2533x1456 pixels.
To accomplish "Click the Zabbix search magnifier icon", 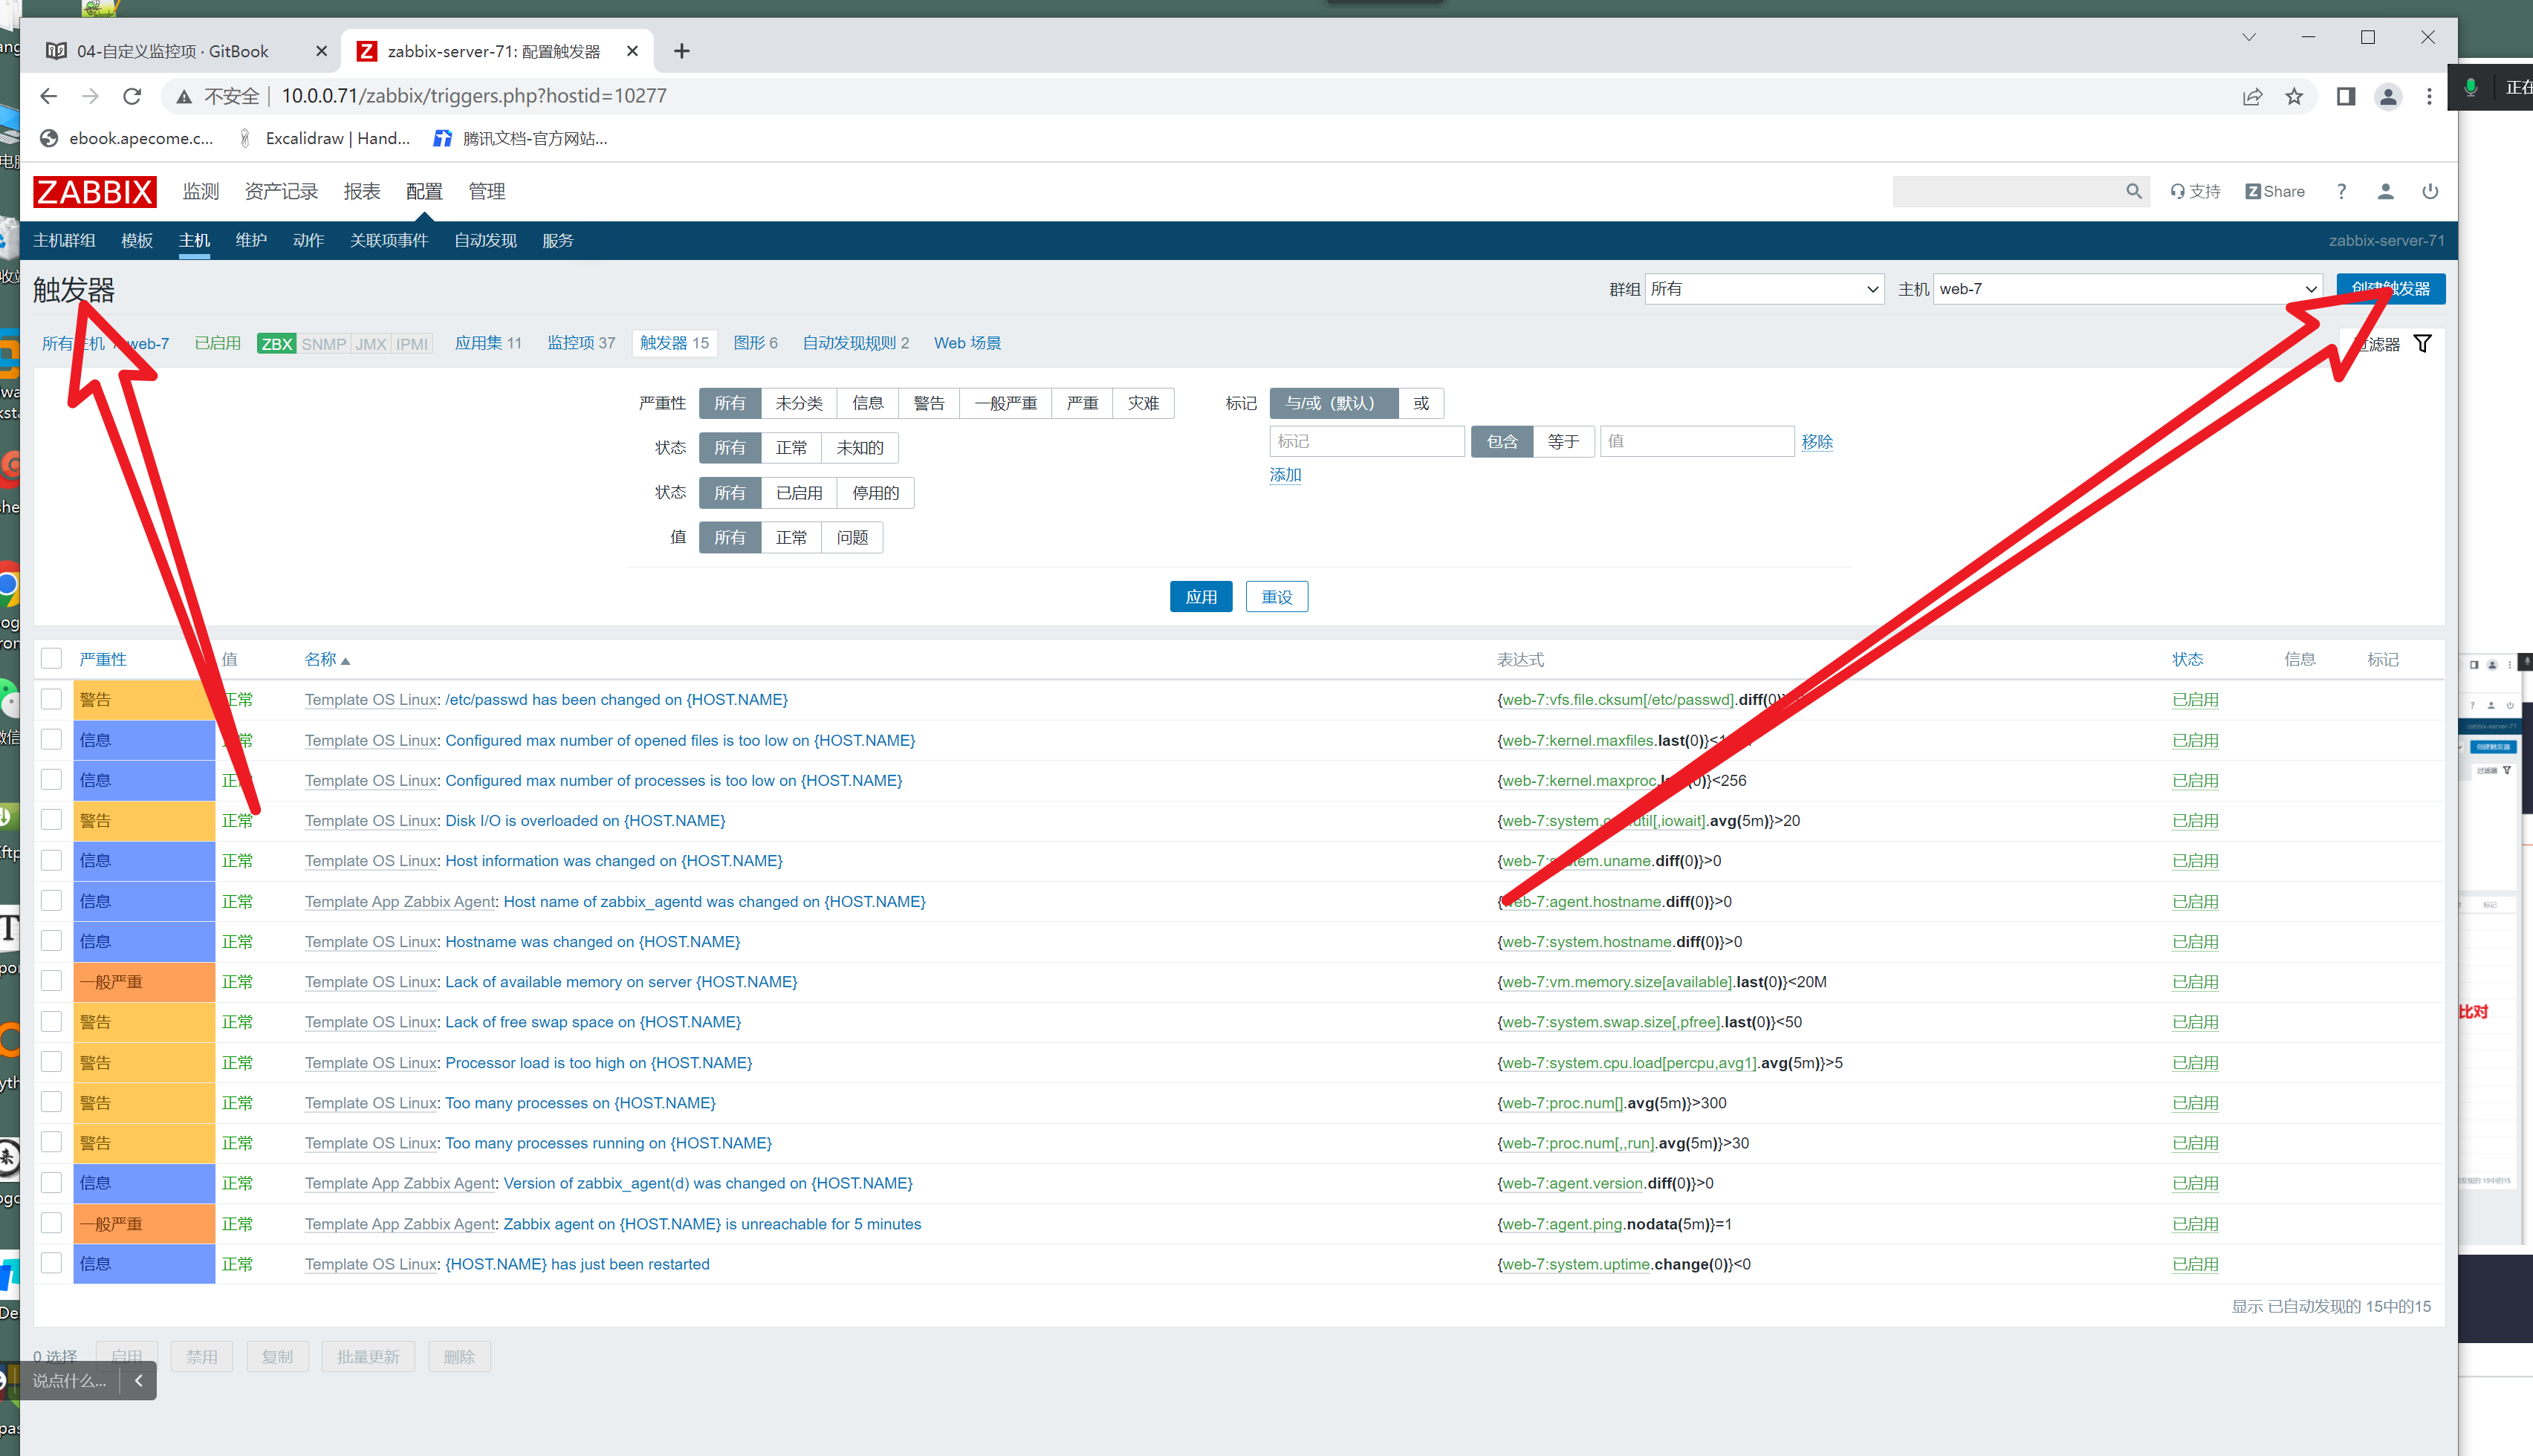I will coord(2133,191).
